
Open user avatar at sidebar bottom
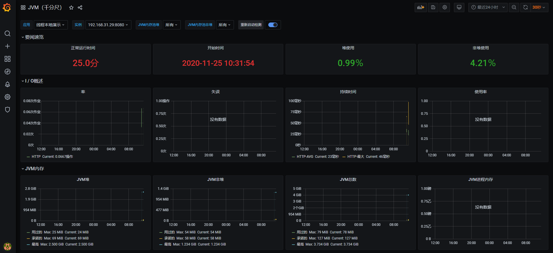[8, 246]
